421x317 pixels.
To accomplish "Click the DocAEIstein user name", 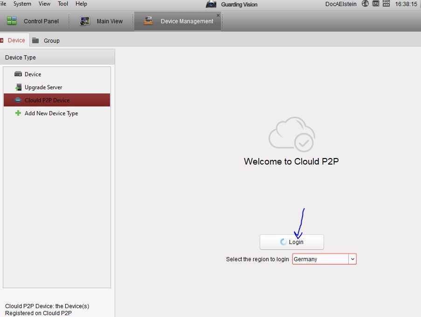I will pyautogui.click(x=341, y=4).
